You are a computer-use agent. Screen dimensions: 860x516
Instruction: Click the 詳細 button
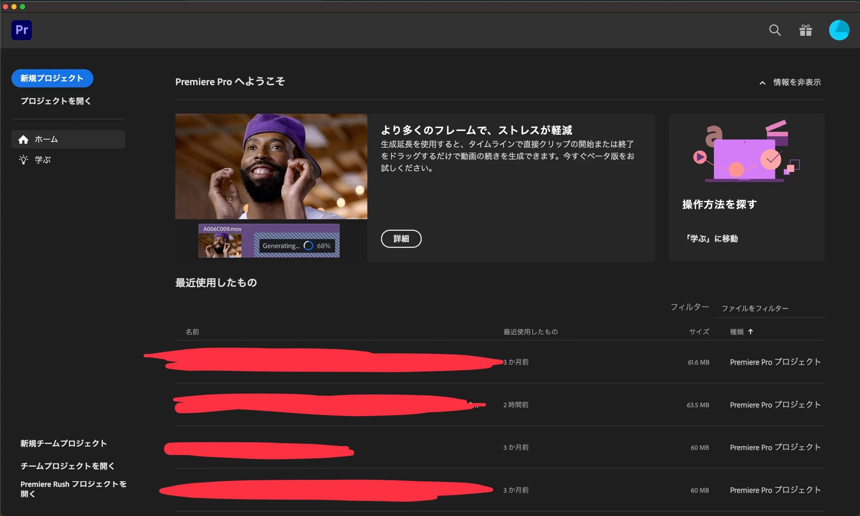(401, 238)
